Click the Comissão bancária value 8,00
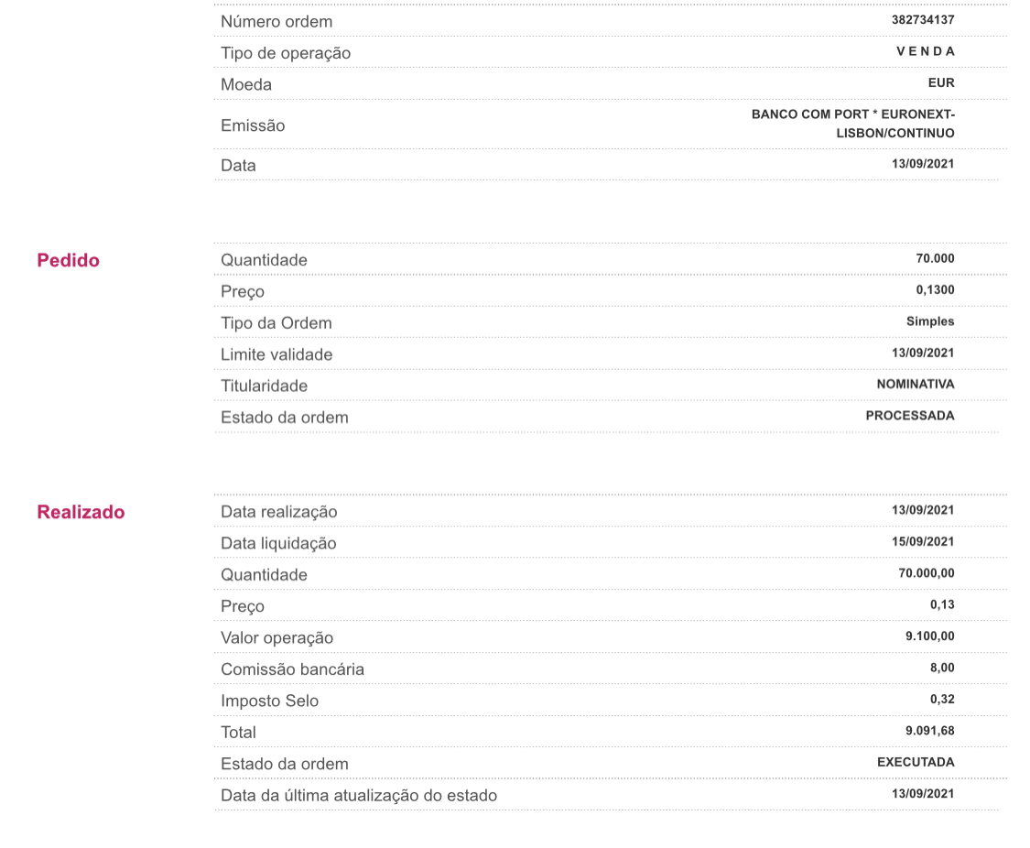1030x848 pixels. tap(942, 668)
